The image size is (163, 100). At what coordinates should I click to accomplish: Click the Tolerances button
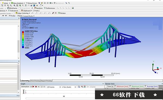tap(13, 11)
